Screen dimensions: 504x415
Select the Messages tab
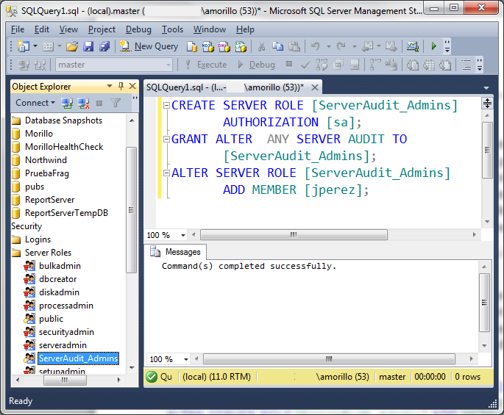coord(176,252)
